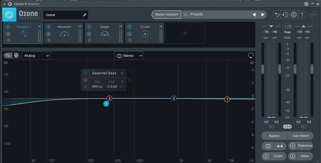Delete the Baxandall Bass band

tap(85, 87)
